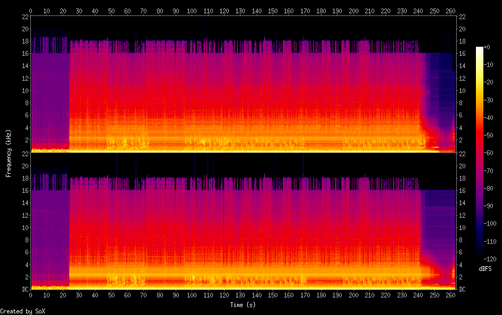Click the 150 tick on the bottom time axis
Viewport: 502px width, 315px height.
tap(273, 295)
